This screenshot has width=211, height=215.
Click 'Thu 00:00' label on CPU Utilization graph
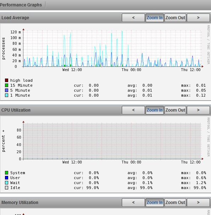click(x=131, y=162)
